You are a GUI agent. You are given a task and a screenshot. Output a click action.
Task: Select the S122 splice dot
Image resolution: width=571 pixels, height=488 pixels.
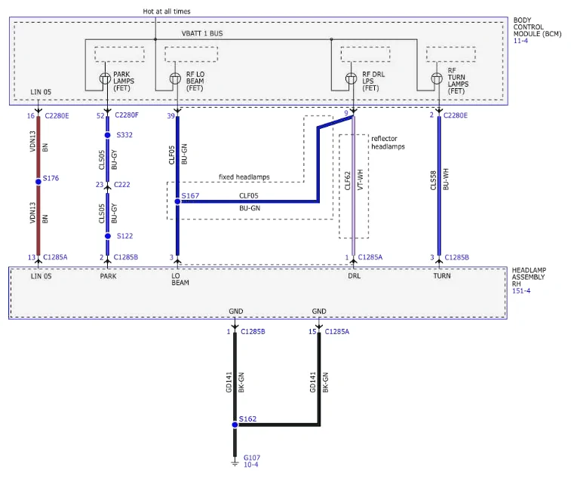pyautogui.click(x=108, y=236)
